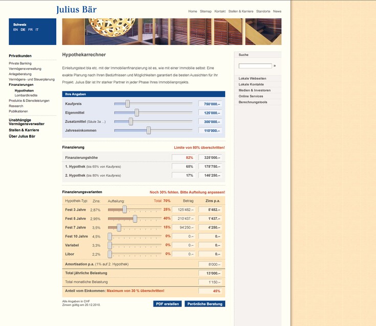376x326 pixels.
Task: Click the Fest 10 Jahre slider handle
Action: click(x=110, y=237)
